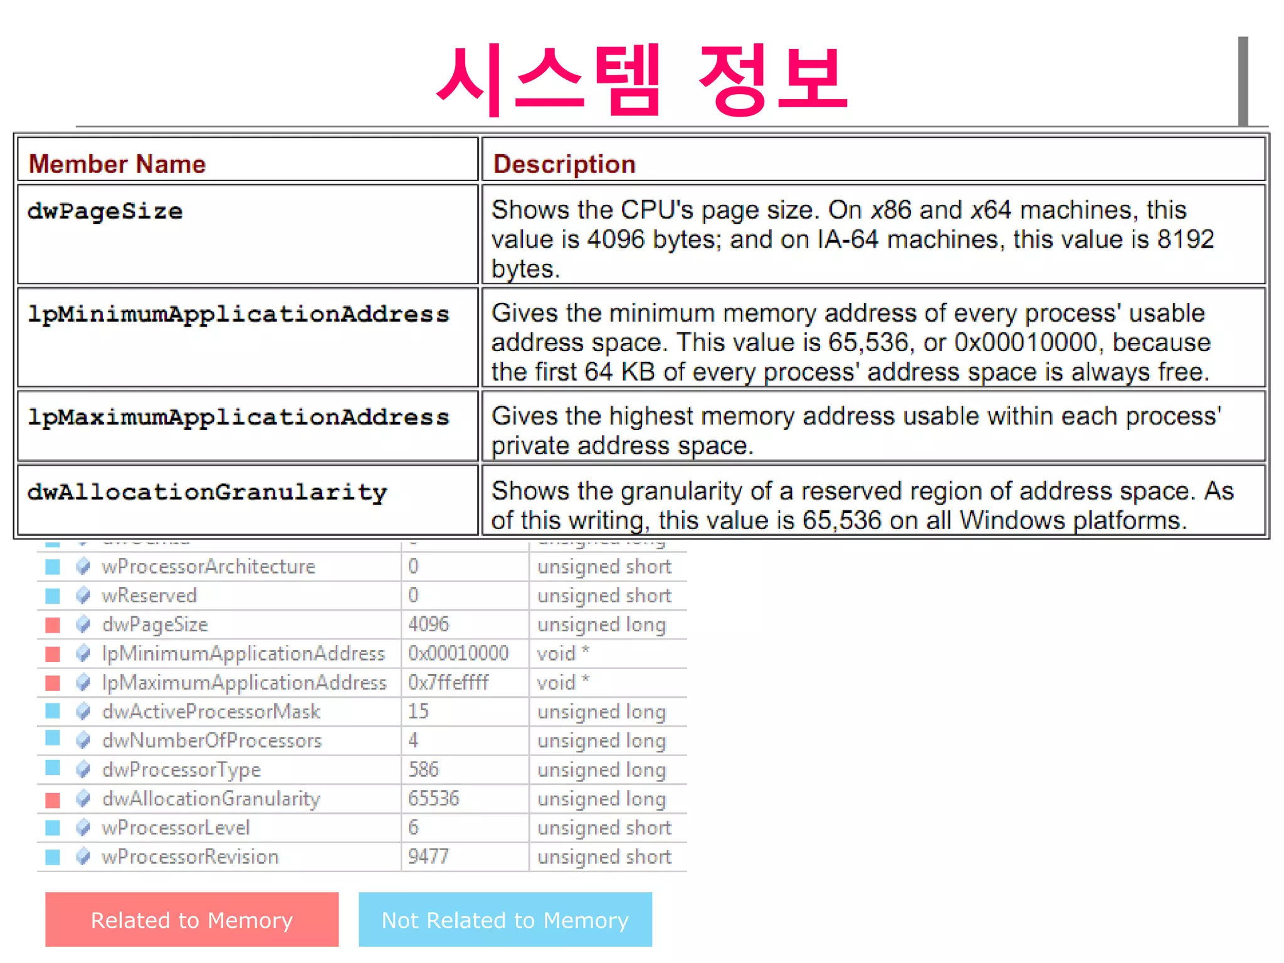Click unsigned short type of wProcessorRevision
1284x963 pixels.
(x=604, y=856)
